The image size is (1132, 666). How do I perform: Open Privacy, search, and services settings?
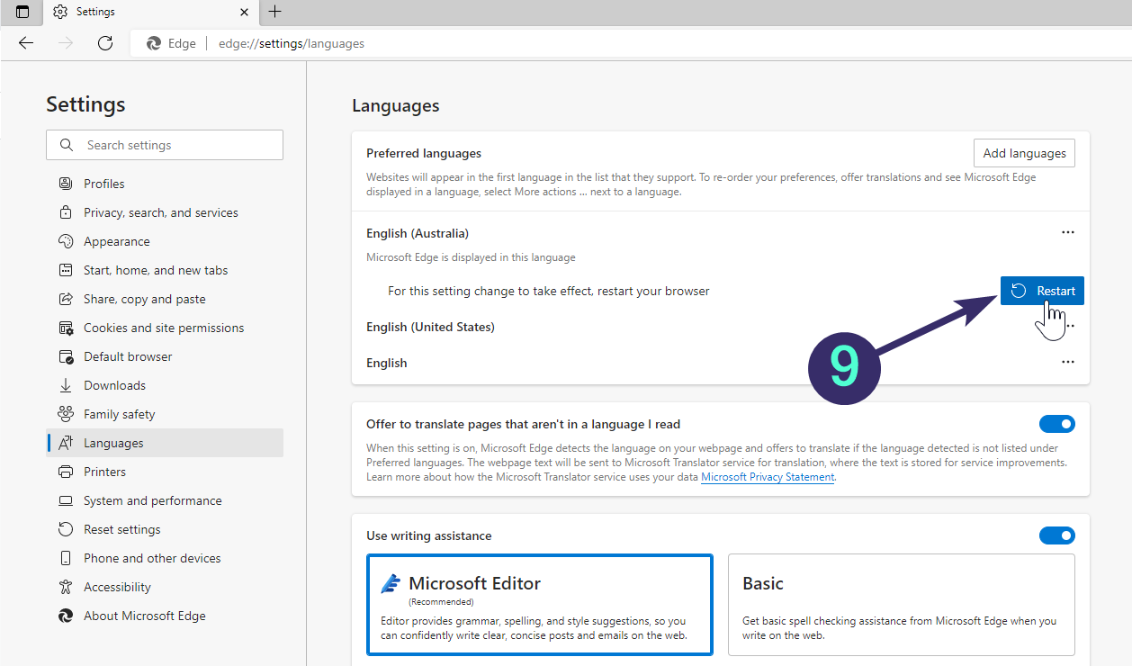tap(160, 212)
